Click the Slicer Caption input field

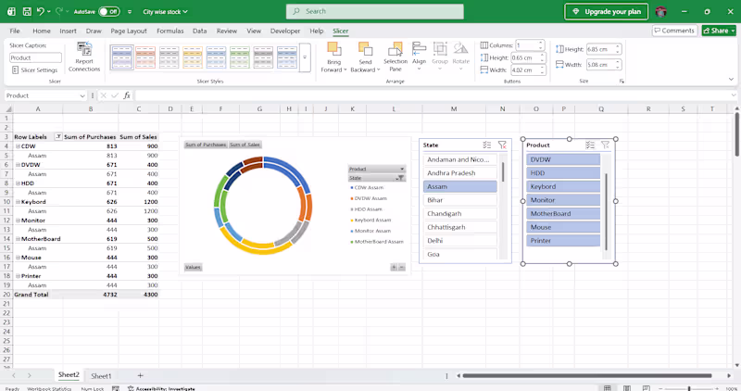pos(35,57)
